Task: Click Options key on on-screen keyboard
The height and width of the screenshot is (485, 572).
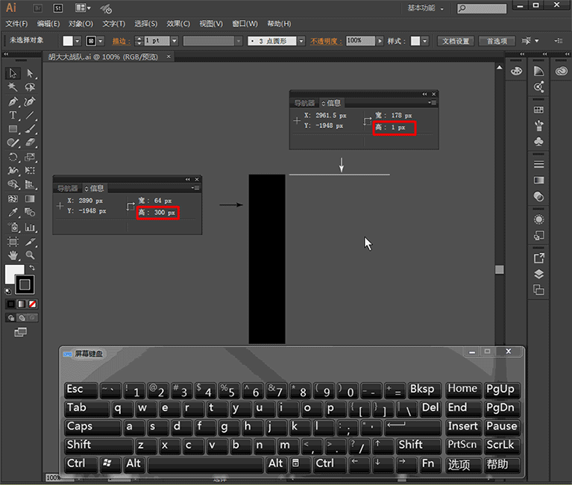Action: tap(462, 465)
